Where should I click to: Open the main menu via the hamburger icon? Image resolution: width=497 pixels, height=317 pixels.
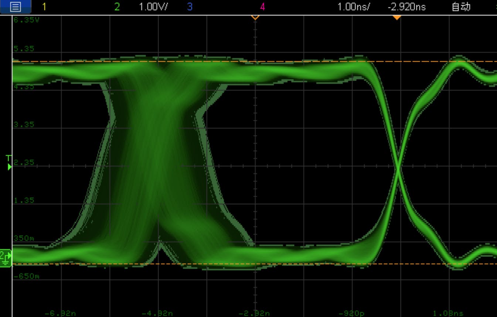pos(15,6)
